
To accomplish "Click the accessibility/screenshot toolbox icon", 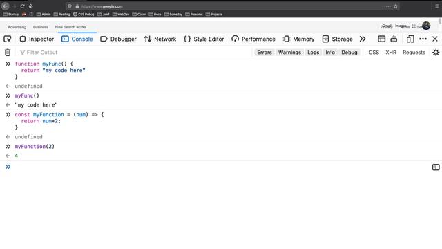I will (394, 39).
